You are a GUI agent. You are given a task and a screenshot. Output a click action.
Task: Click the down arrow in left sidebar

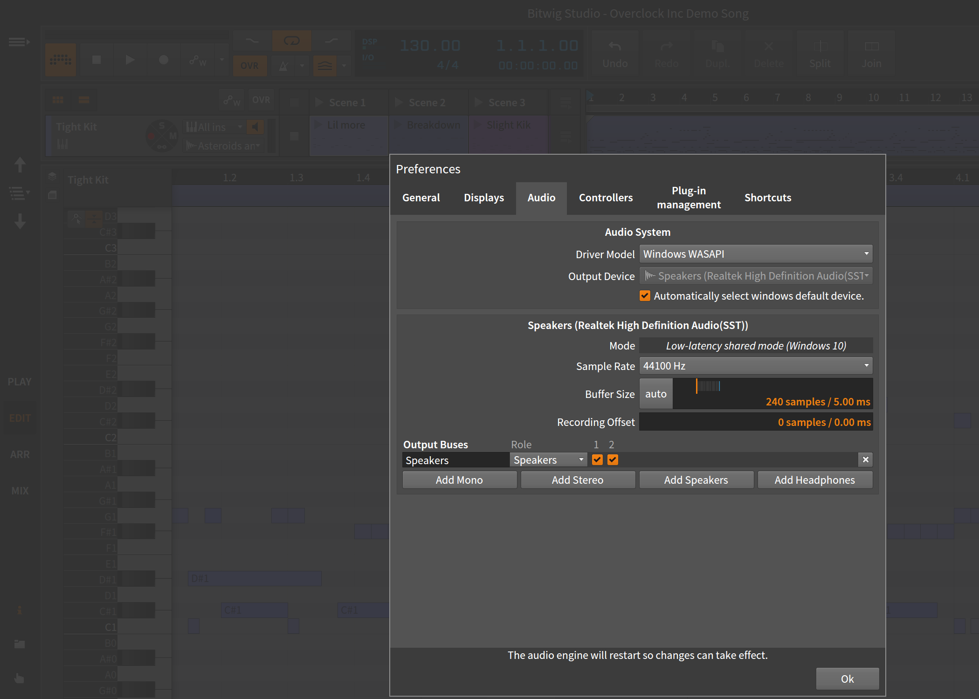[x=20, y=221]
